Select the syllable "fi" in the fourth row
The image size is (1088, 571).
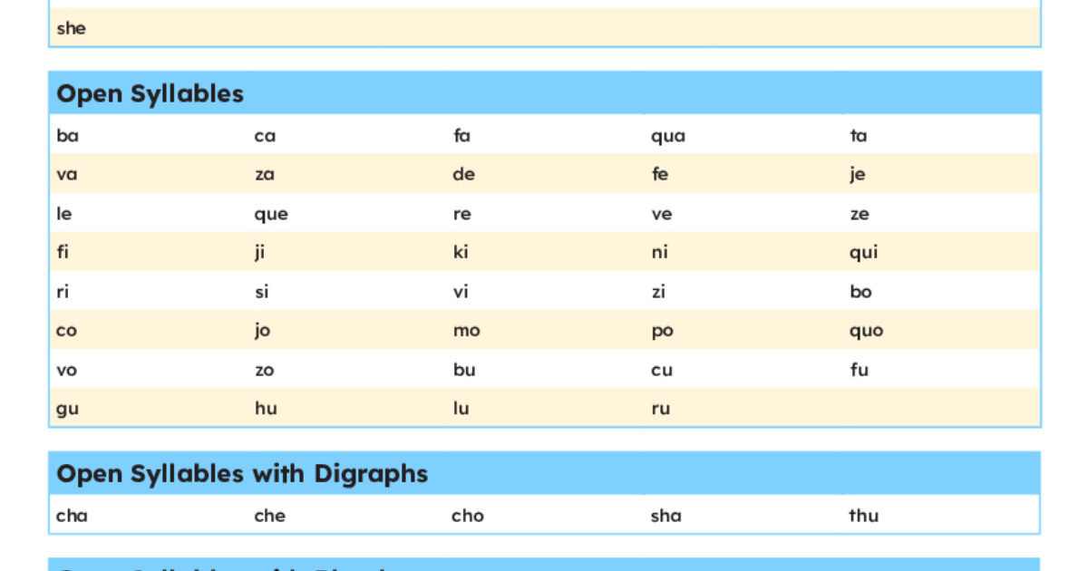click(x=63, y=252)
